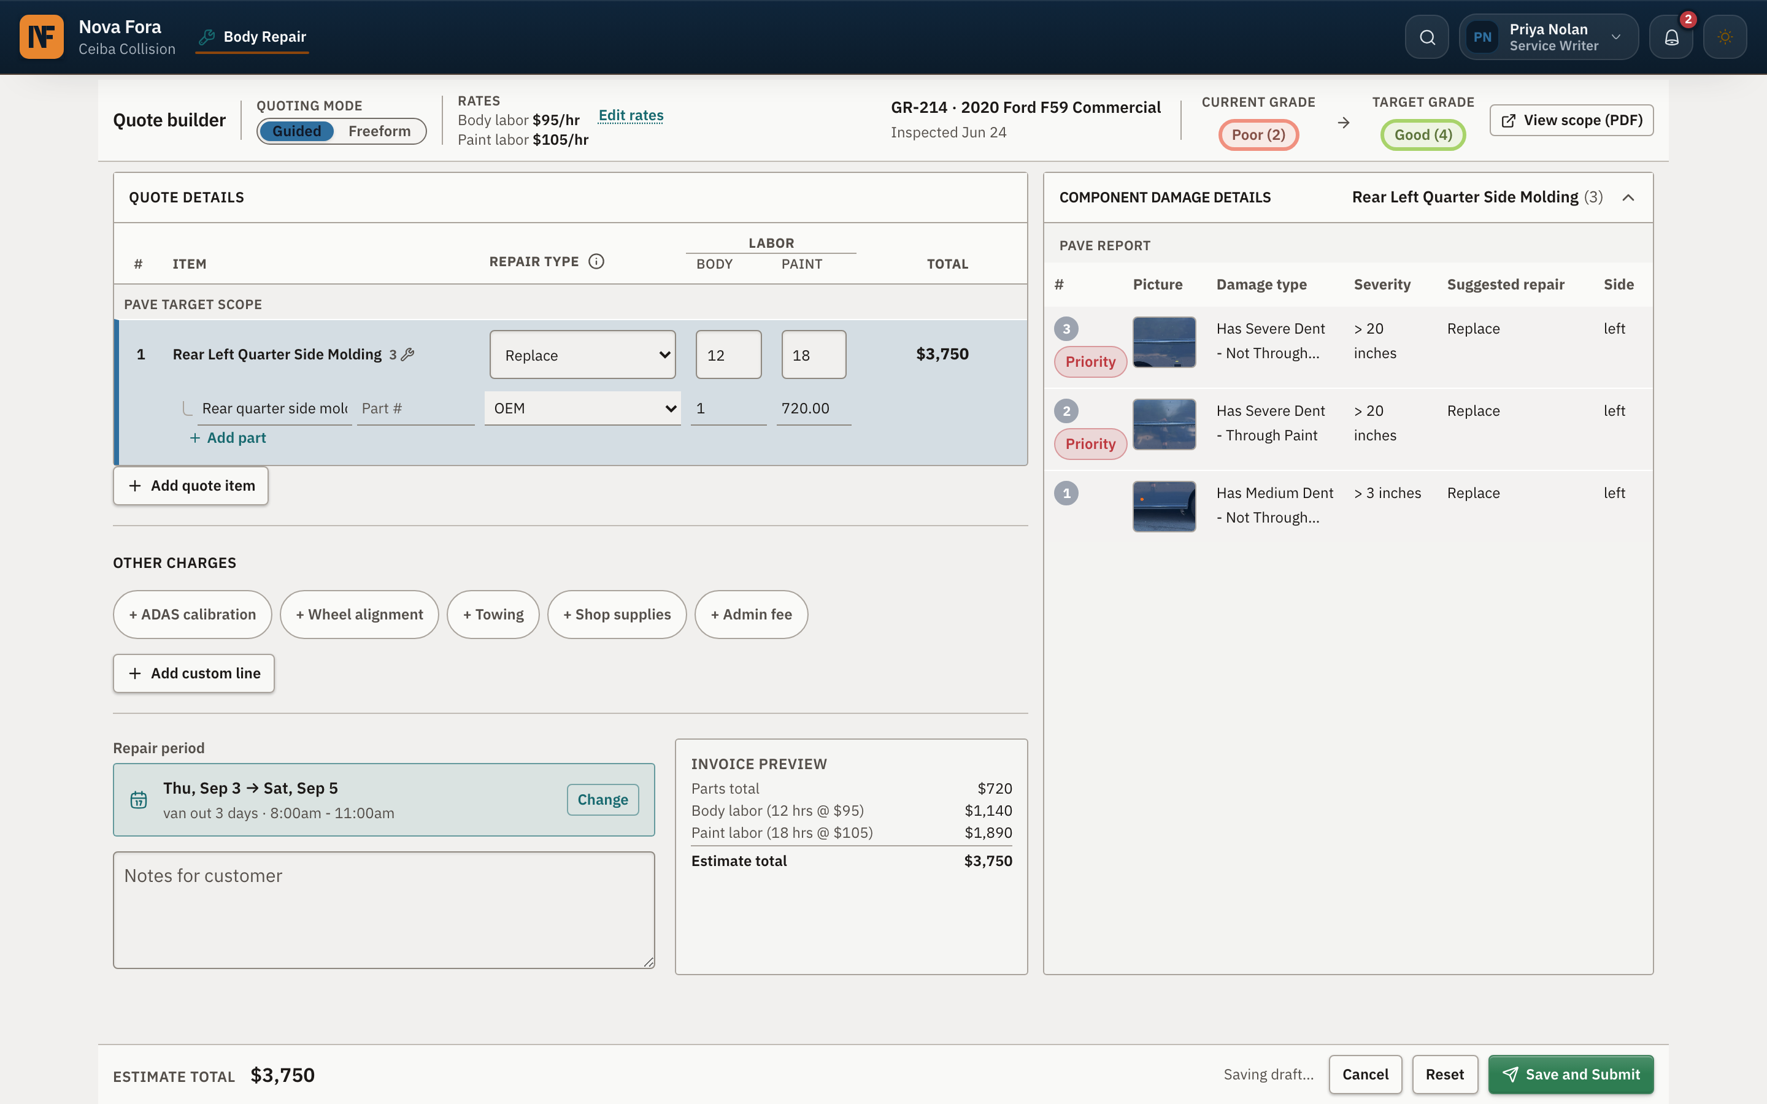
Task: Open the OEM part type dropdown
Action: (x=583, y=408)
